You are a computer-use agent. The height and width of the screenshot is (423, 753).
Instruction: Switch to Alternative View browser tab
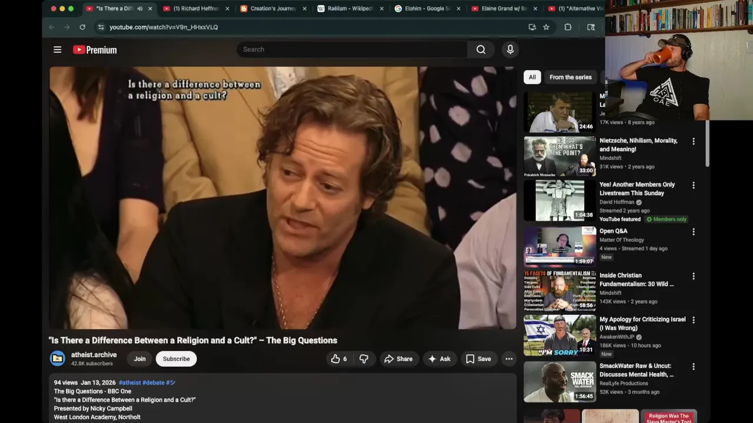pos(575,9)
